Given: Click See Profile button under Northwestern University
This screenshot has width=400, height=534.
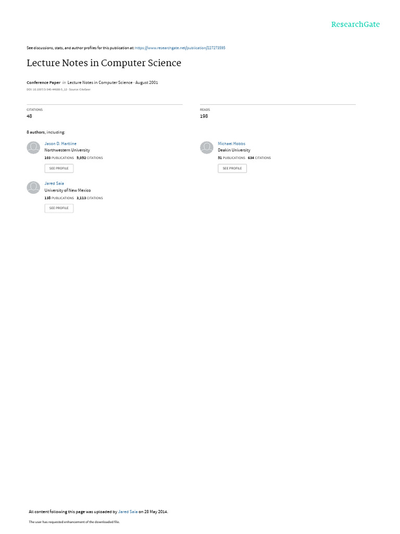Looking at the screenshot, I should (x=59, y=168).
